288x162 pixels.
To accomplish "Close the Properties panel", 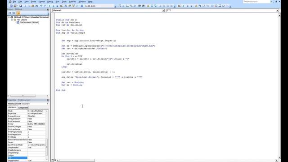I will click(x=48, y=100).
